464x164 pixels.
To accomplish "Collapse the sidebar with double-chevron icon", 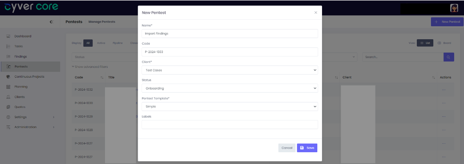I will pyautogui.click(x=52, y=22).
